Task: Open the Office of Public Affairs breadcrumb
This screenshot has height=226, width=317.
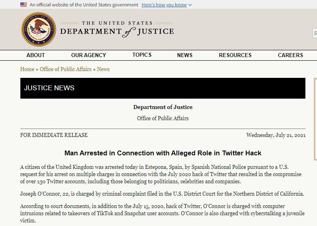Action: click(65, 69)
